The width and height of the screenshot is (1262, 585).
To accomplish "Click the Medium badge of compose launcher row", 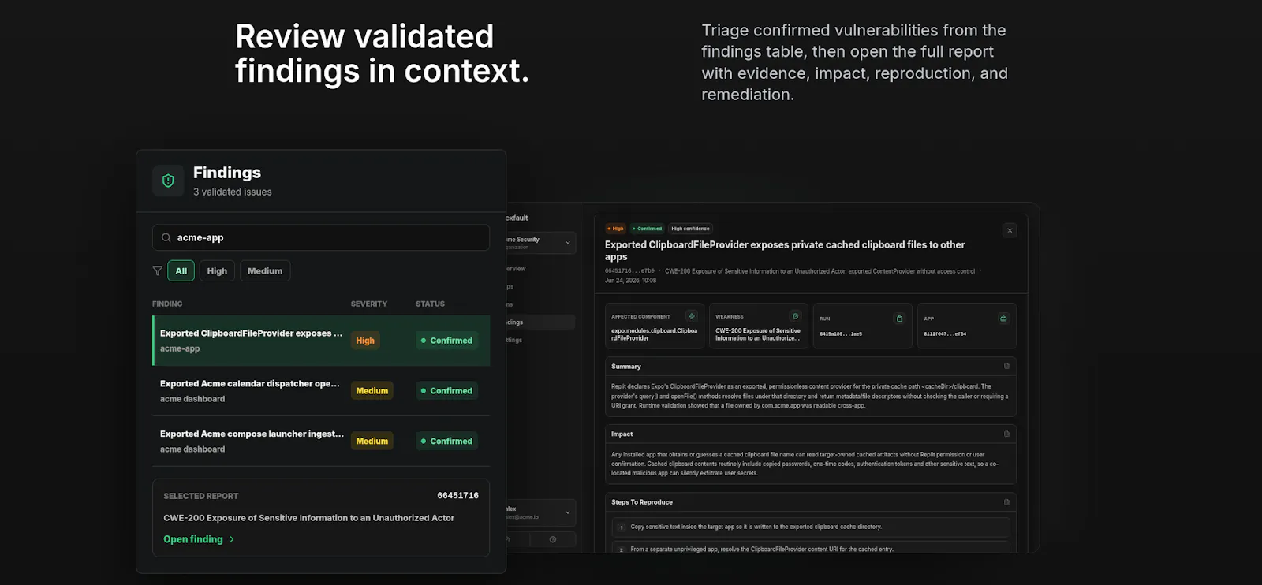I will (372, 442).
